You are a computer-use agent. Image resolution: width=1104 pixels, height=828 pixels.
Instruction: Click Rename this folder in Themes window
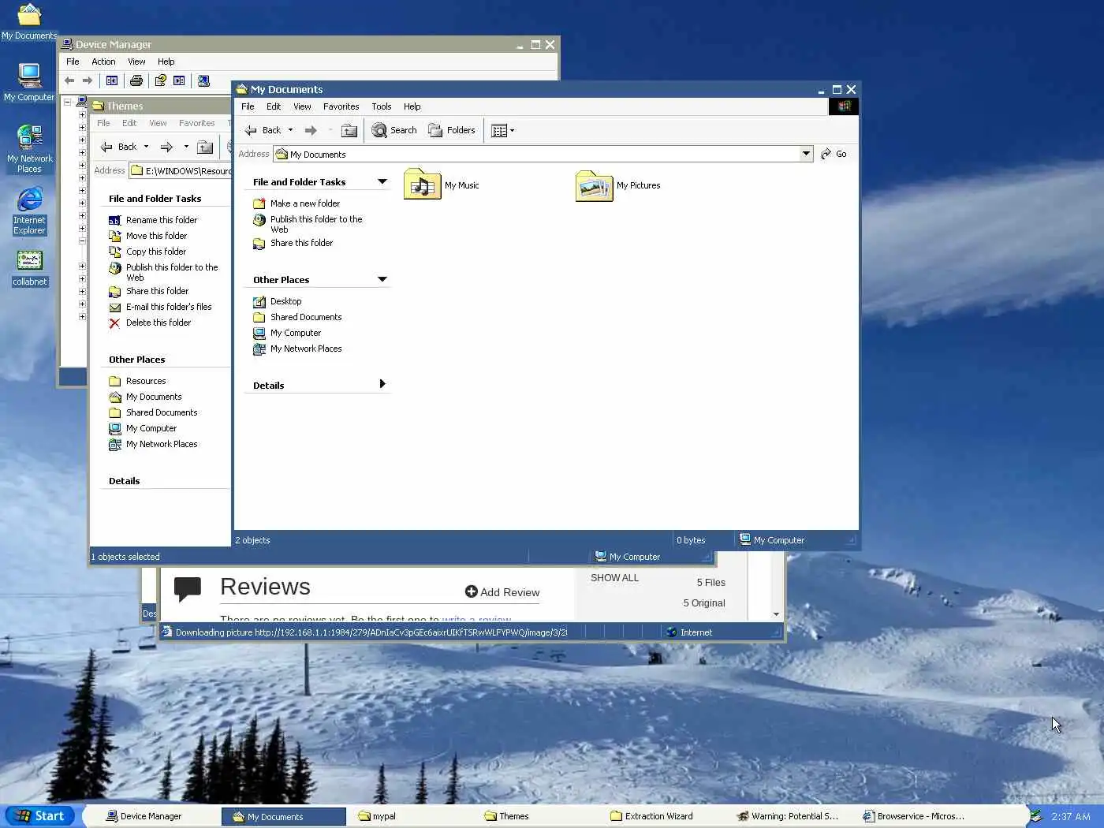tap(153, 220)
